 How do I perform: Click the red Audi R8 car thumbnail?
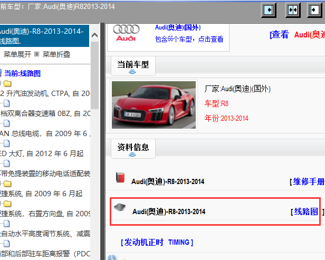pos(154,105)
